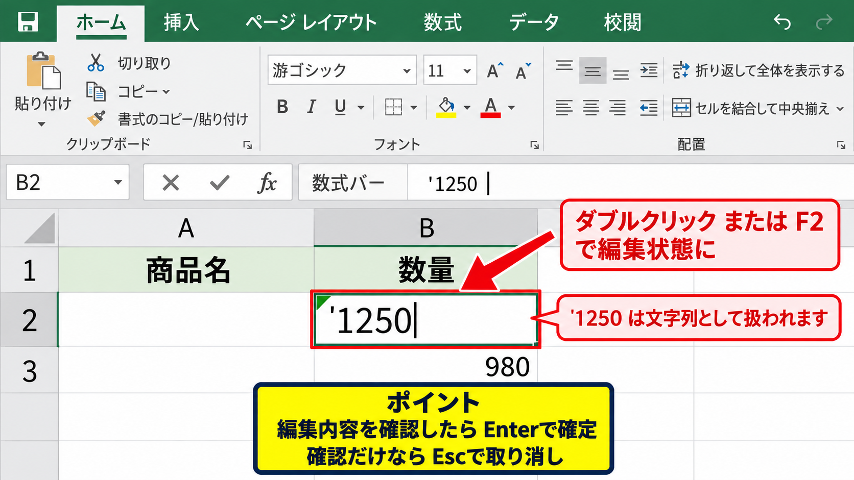Screen dimensions: 854x480
Task: Click cell B1 containing 数量
Action: [426, 270]
